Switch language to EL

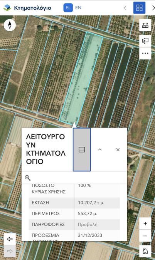tap(68, 8)
